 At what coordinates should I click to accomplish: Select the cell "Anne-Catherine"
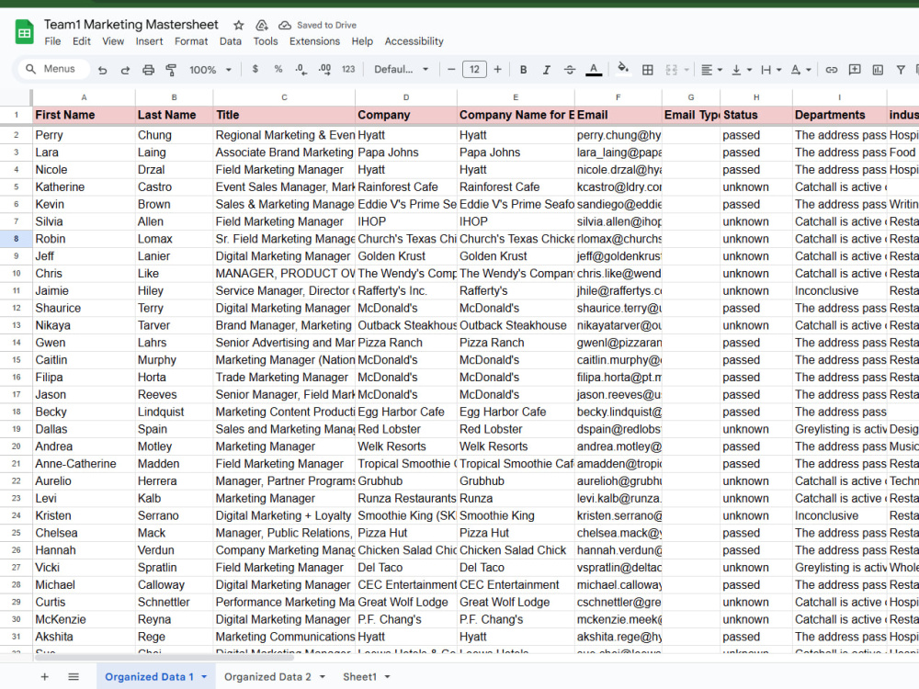(x=84, y=463)
